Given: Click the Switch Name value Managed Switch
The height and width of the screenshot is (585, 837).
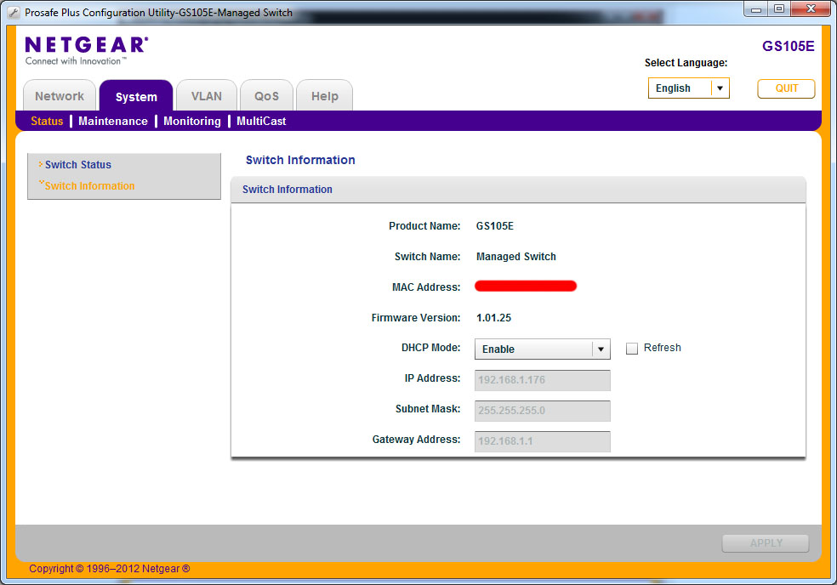Looking at the screenshot, I should 516,257.
